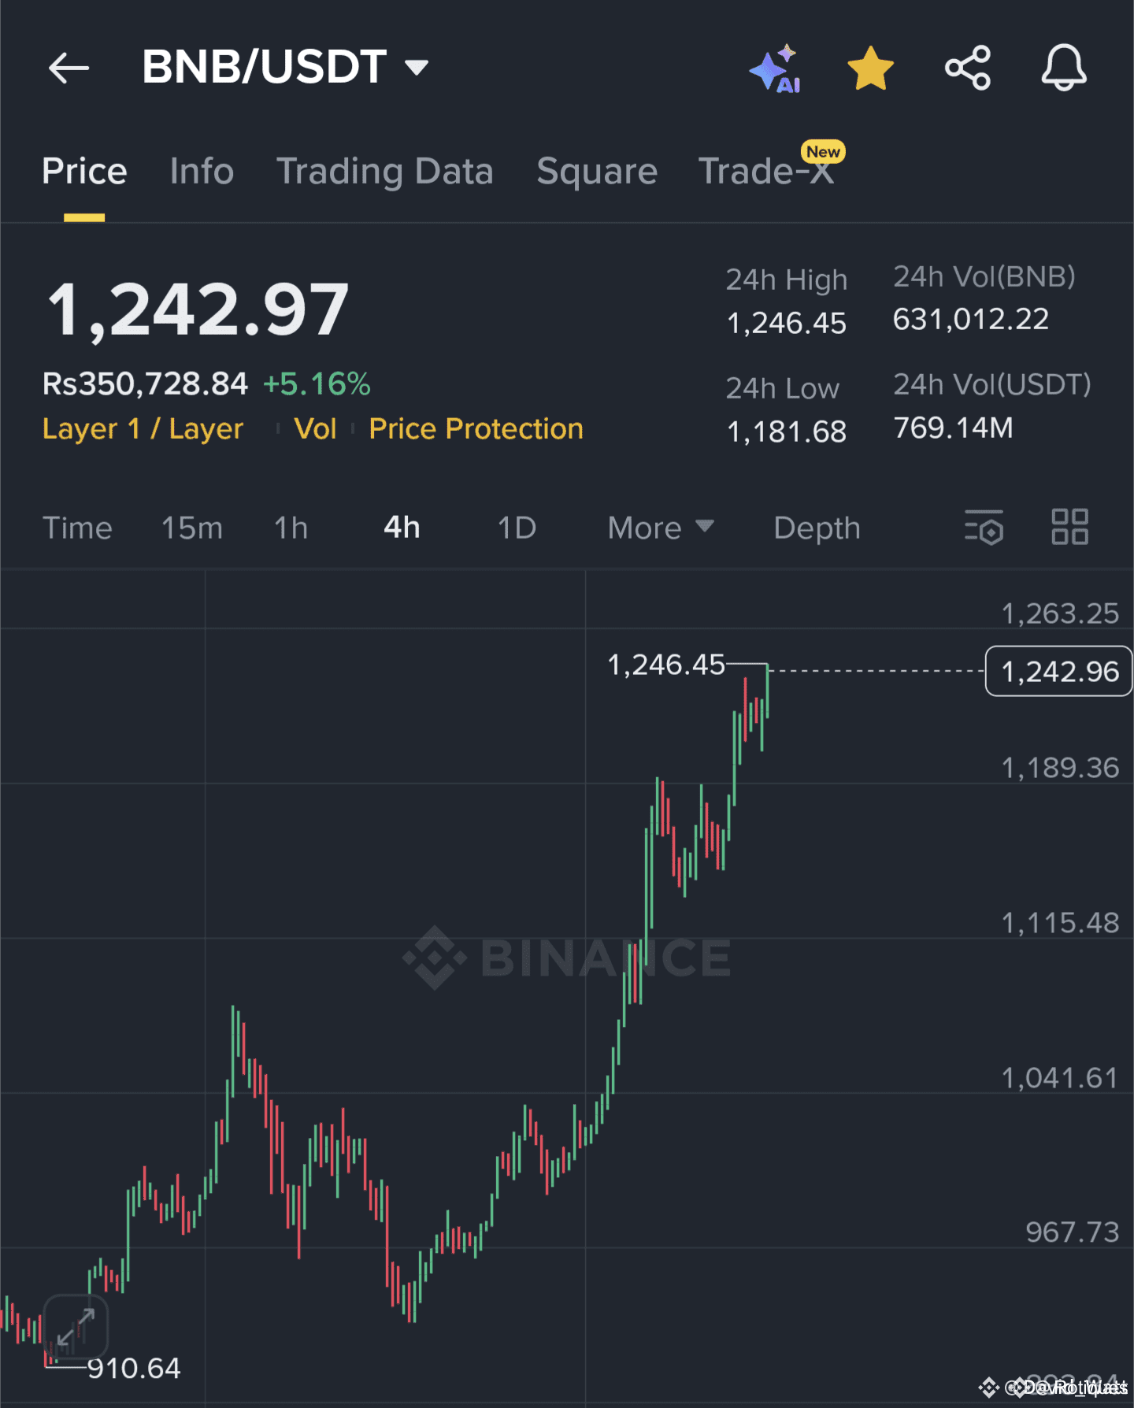Tap the share icon
The width and height of the screenshot is (1134, 1408).
click(968, 68)
